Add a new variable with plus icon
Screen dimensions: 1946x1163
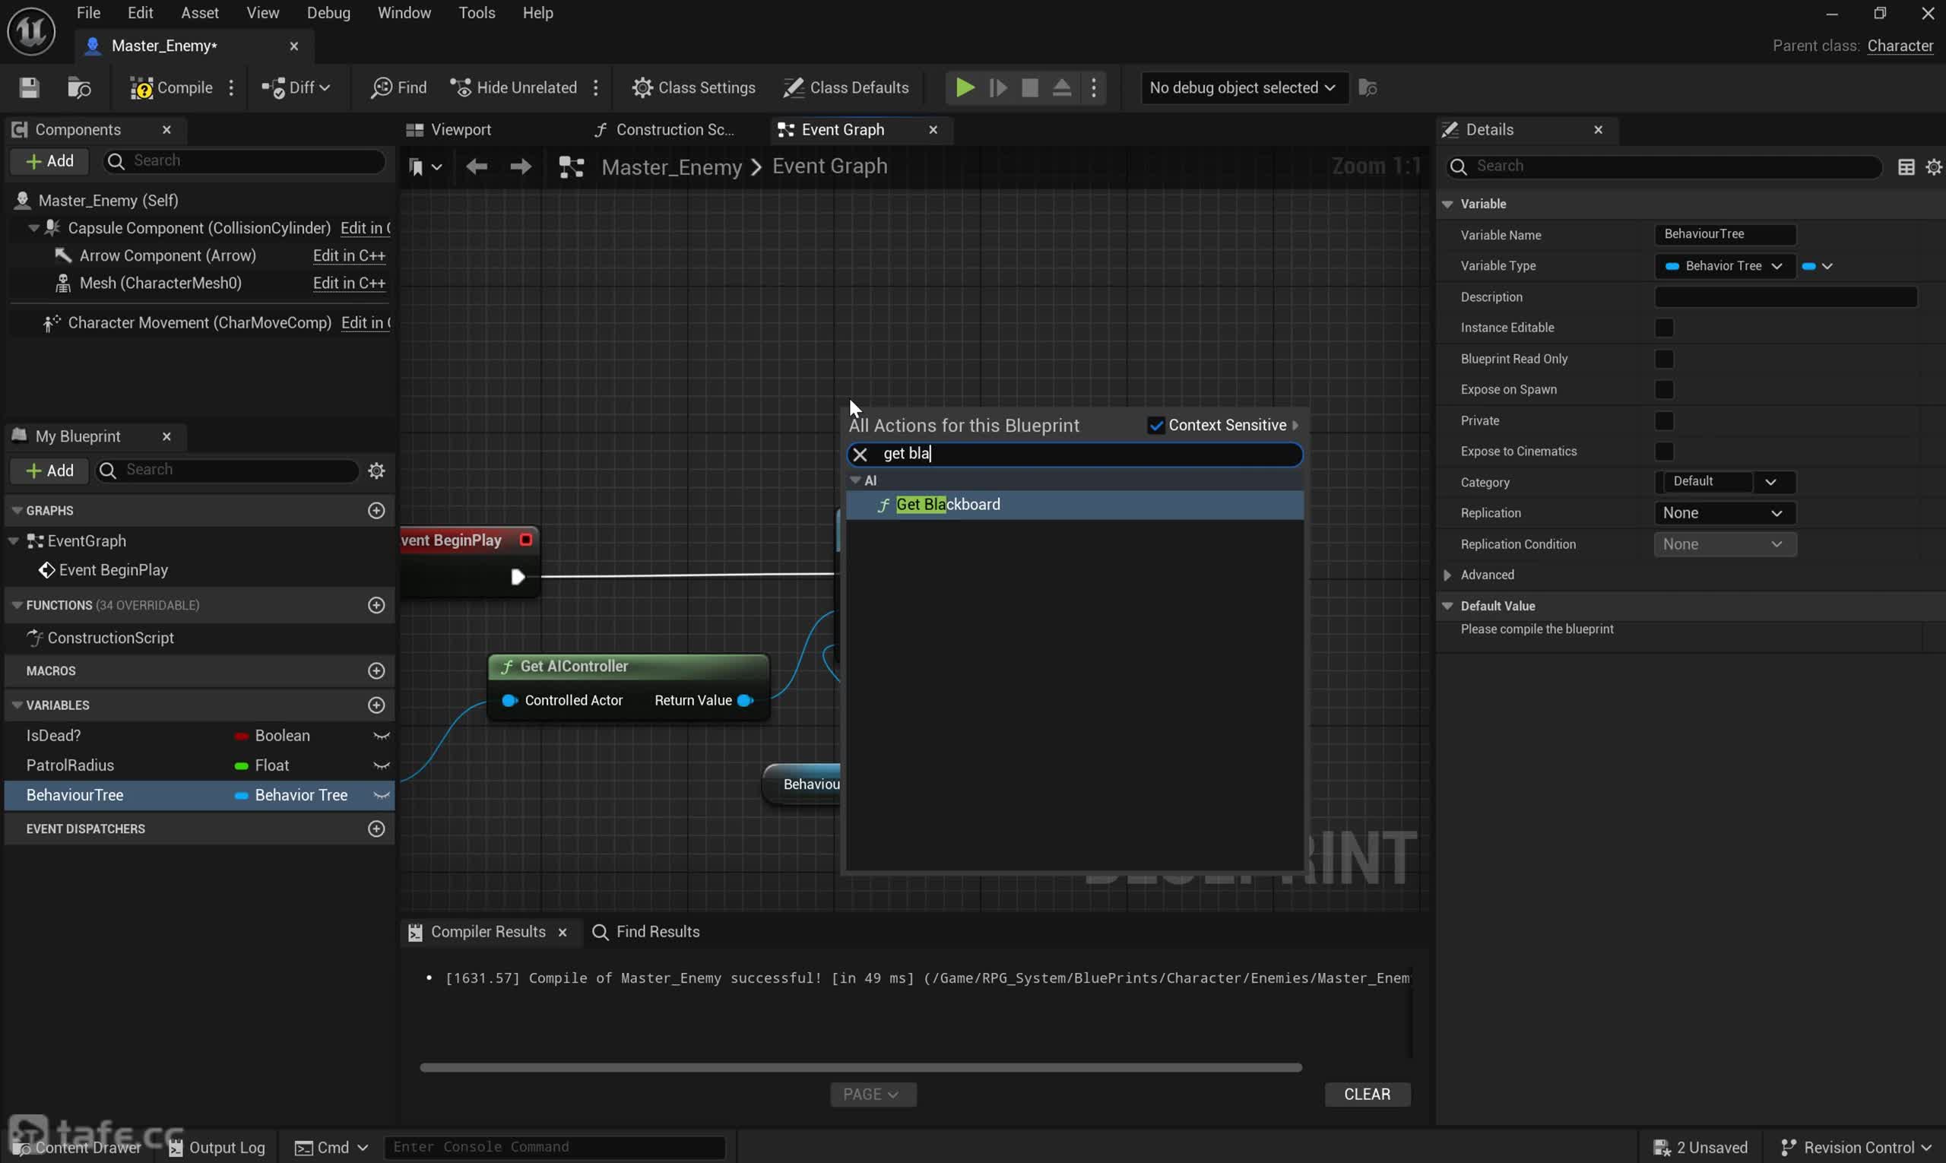[x=376, y=705]
